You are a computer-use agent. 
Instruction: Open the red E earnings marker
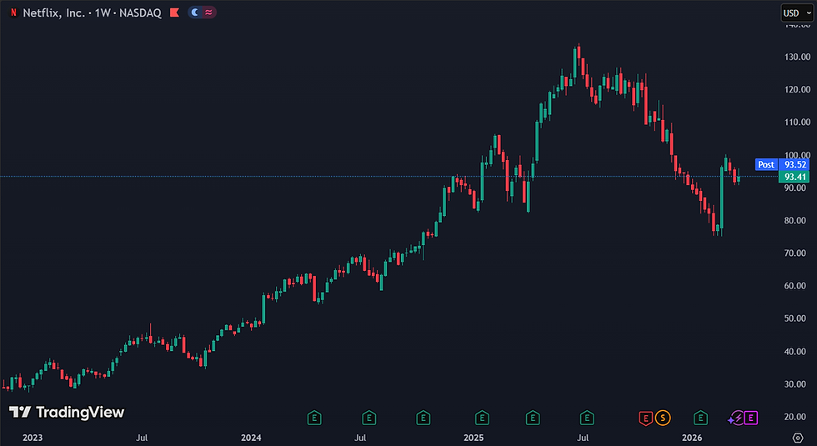point(645,418)
